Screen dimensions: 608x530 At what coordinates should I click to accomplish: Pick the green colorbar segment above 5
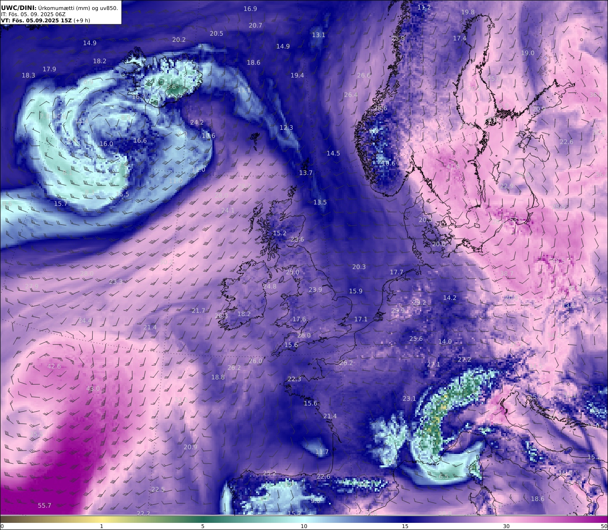tap(203, 518)
